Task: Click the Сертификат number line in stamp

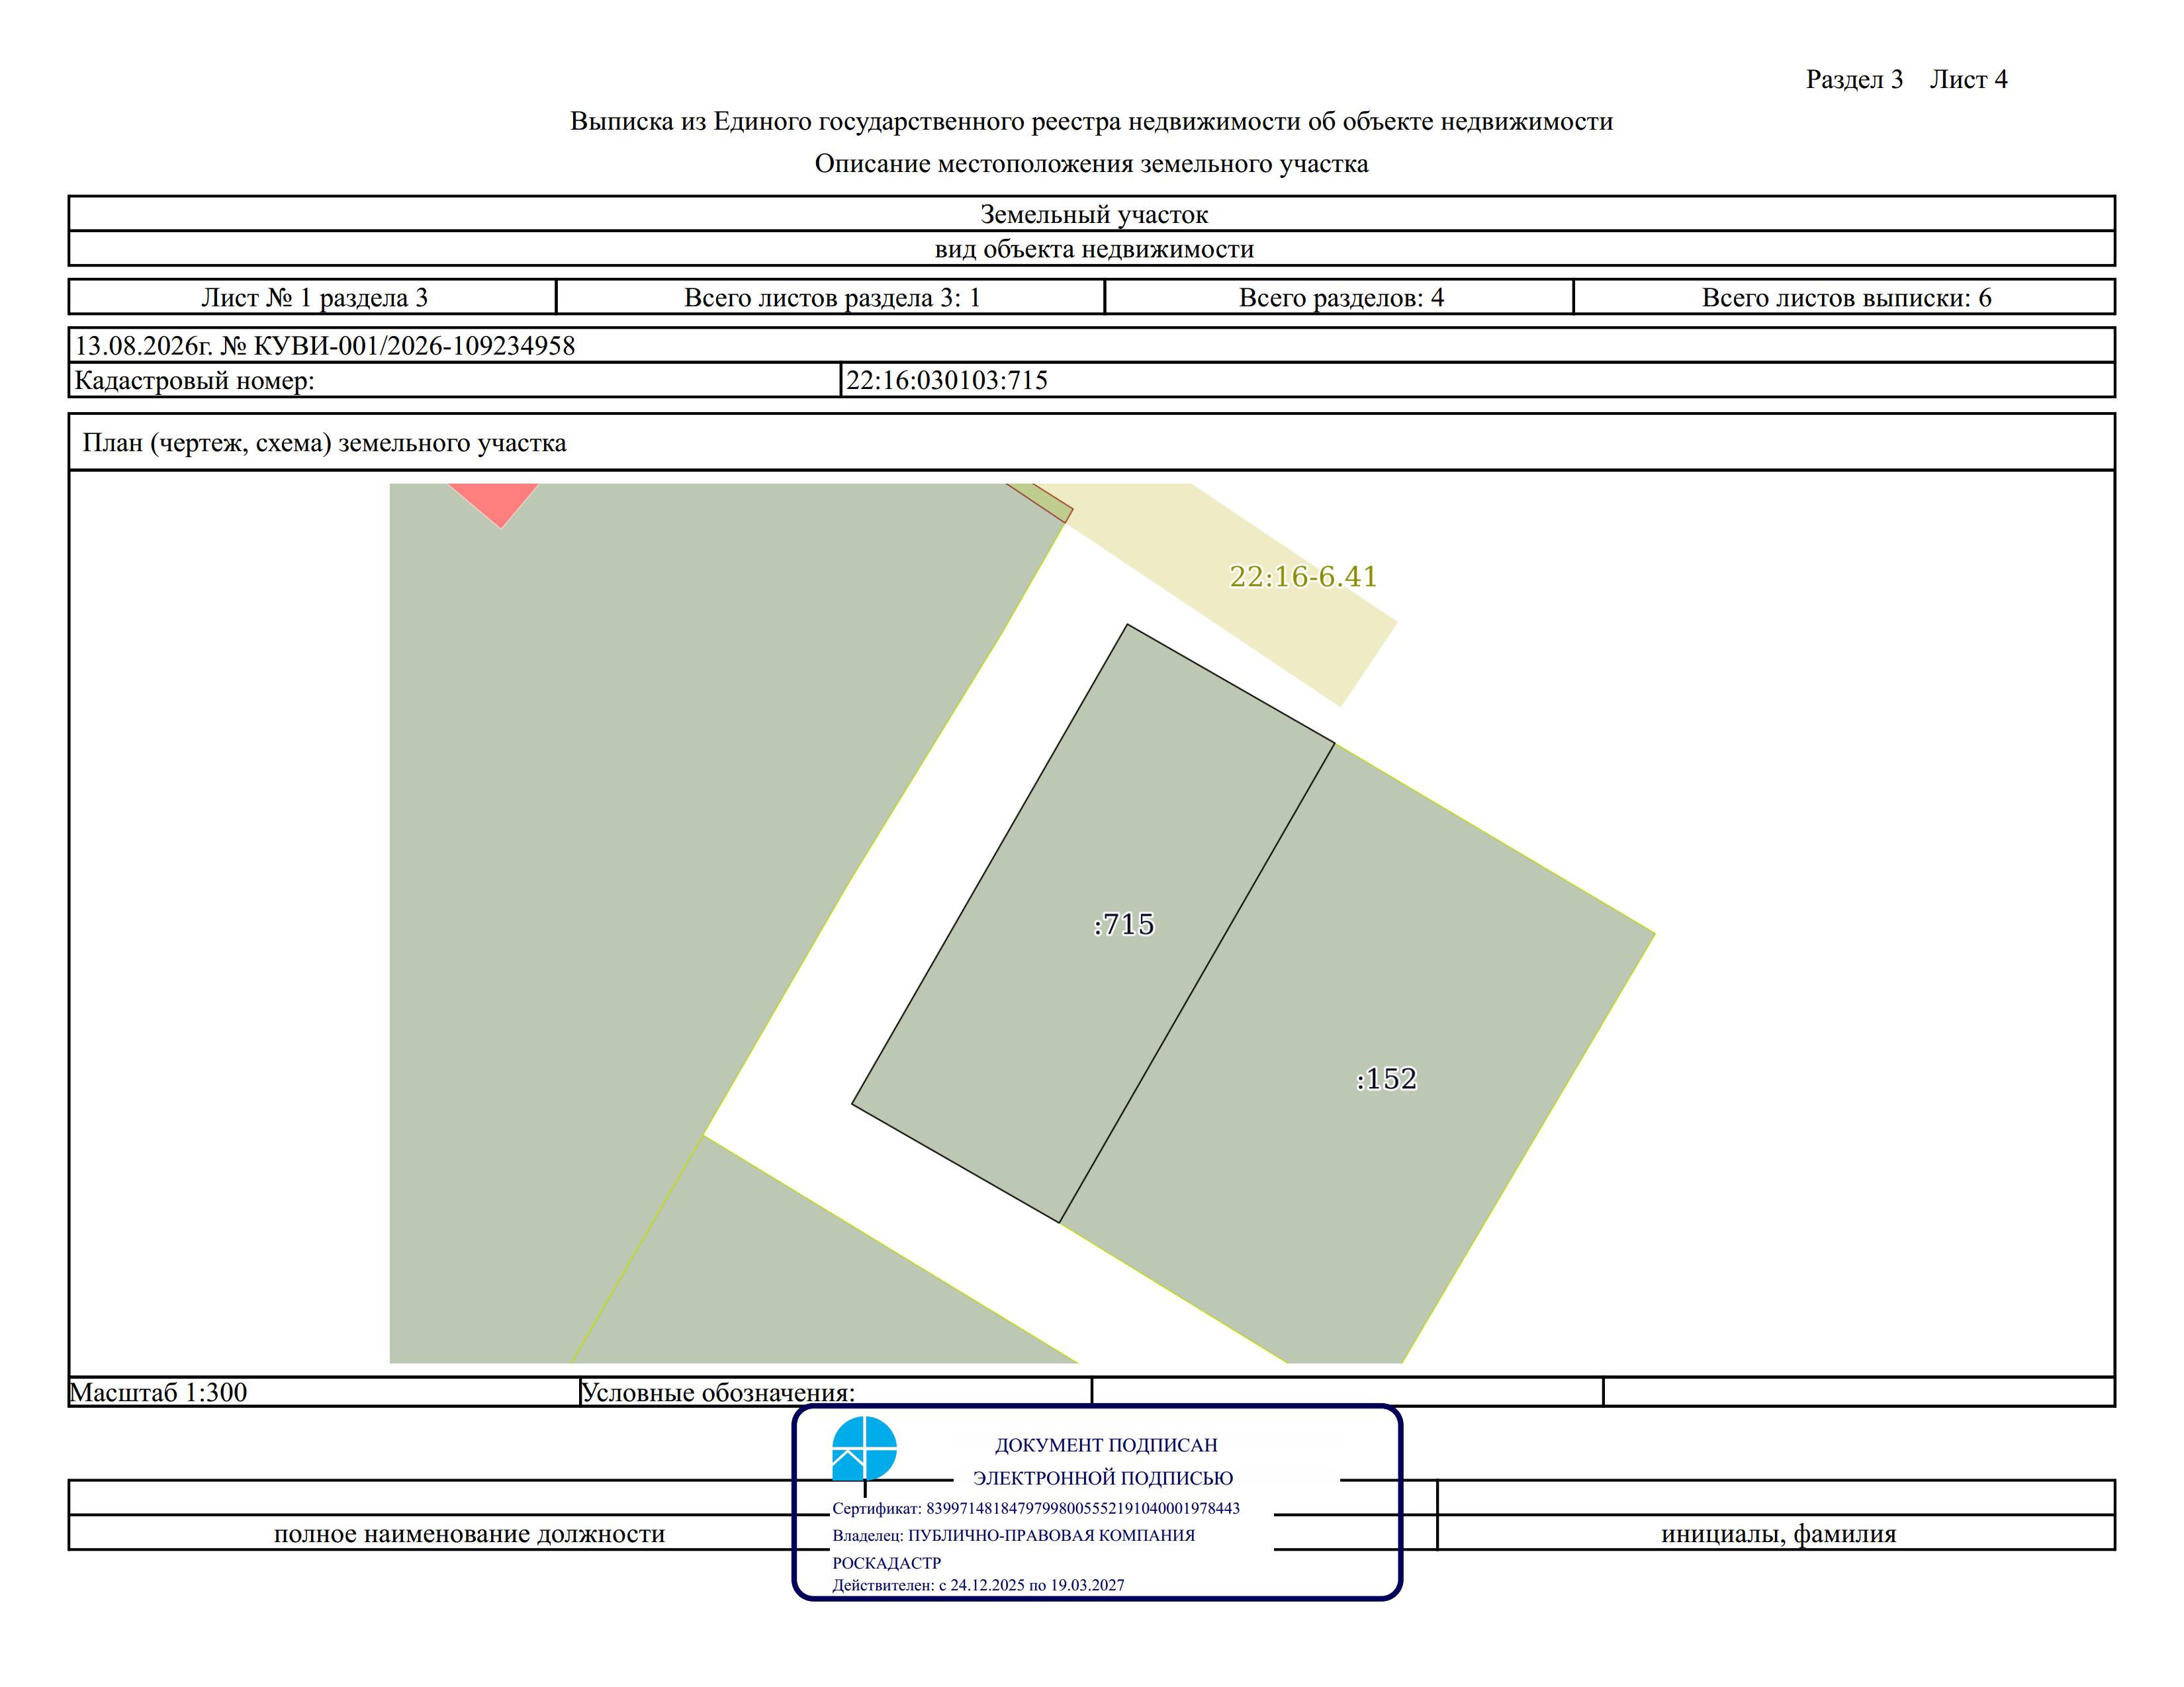Action: coord(1036,1508)
